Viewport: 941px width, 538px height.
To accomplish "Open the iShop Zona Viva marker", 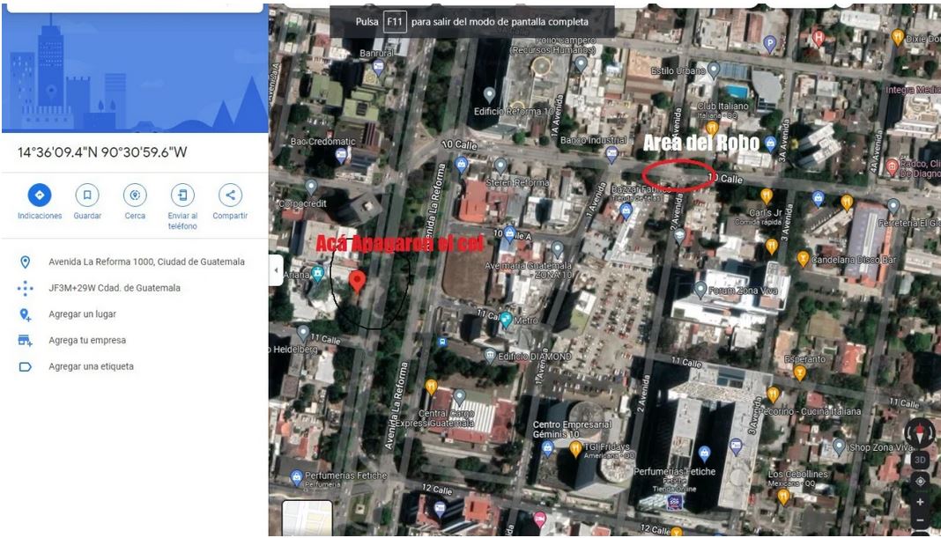I will coord(839,446).
